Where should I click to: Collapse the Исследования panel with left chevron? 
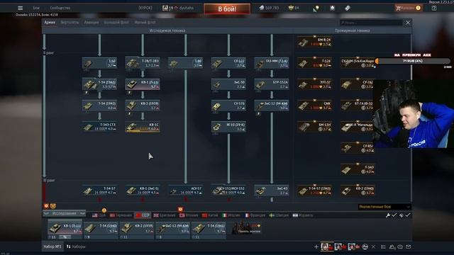(x=45, y=213)
